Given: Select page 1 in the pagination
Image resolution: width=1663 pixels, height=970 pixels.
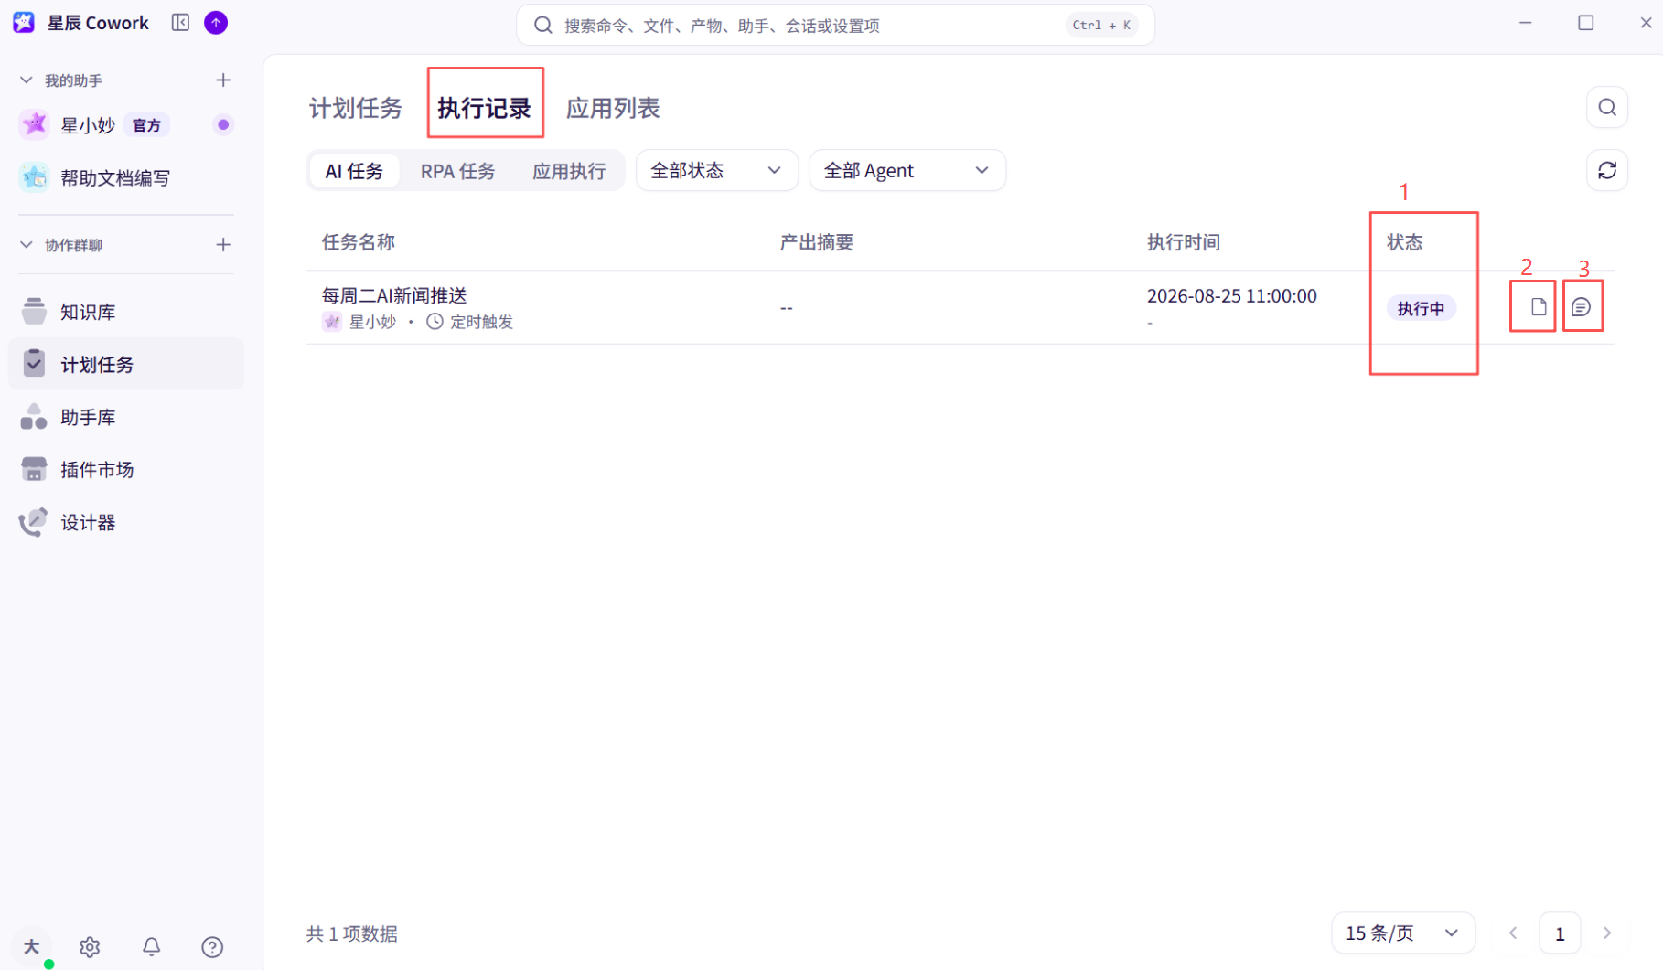Looking at the screenshot, I should [x=1560, y=933].
